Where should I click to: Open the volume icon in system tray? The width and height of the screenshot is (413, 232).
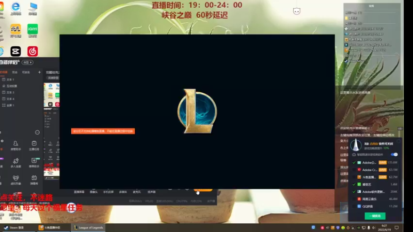point(373,228)
